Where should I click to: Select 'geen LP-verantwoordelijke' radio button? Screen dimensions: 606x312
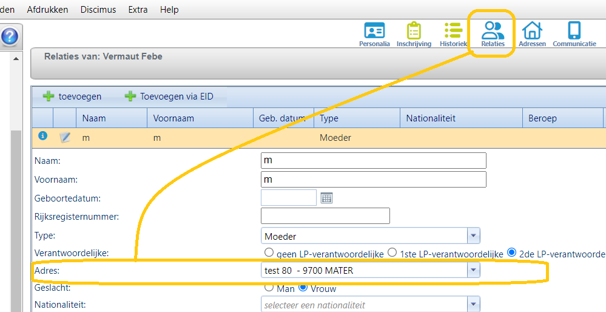[x=269, y=253]
